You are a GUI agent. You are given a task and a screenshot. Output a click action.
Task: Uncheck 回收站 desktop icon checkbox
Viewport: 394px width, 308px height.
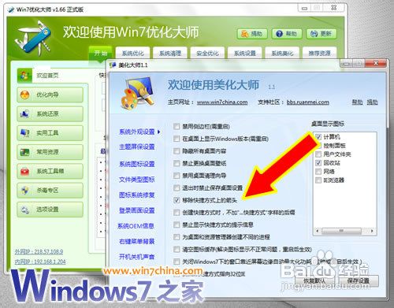point(318,163)
